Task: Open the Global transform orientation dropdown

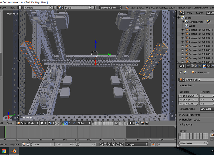Action: pos(83,123)
